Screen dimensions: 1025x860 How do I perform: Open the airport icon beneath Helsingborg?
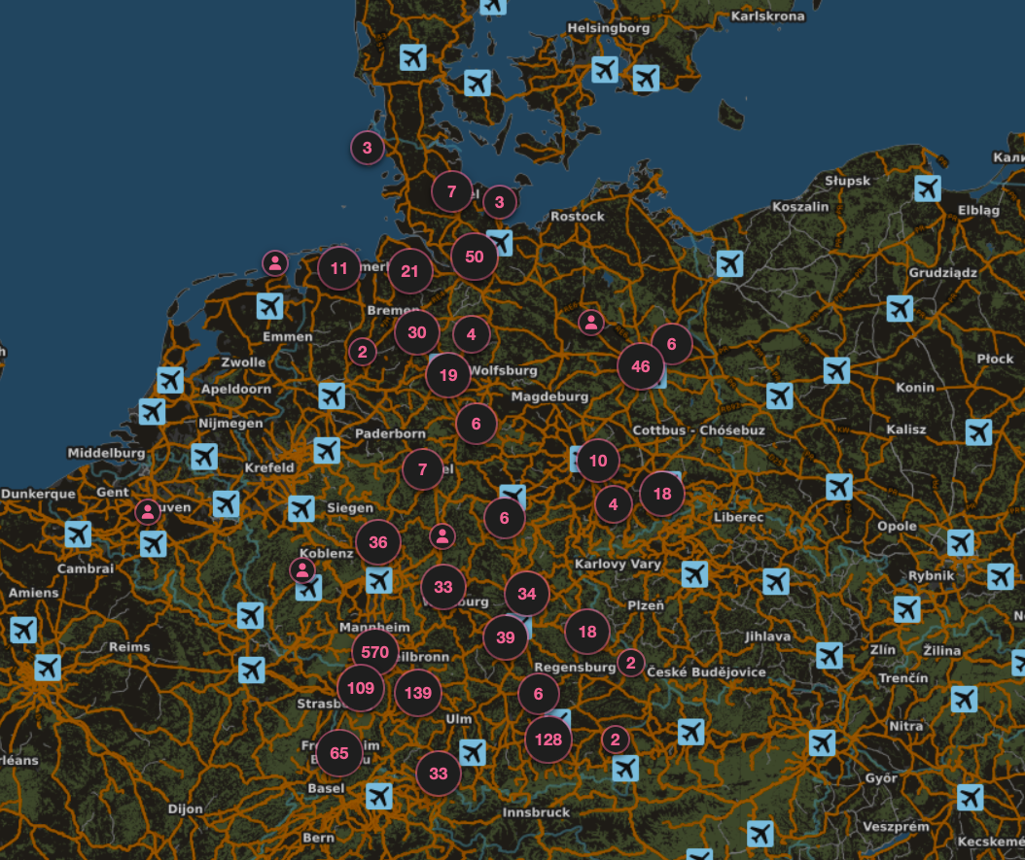click(x=605, y=70)
